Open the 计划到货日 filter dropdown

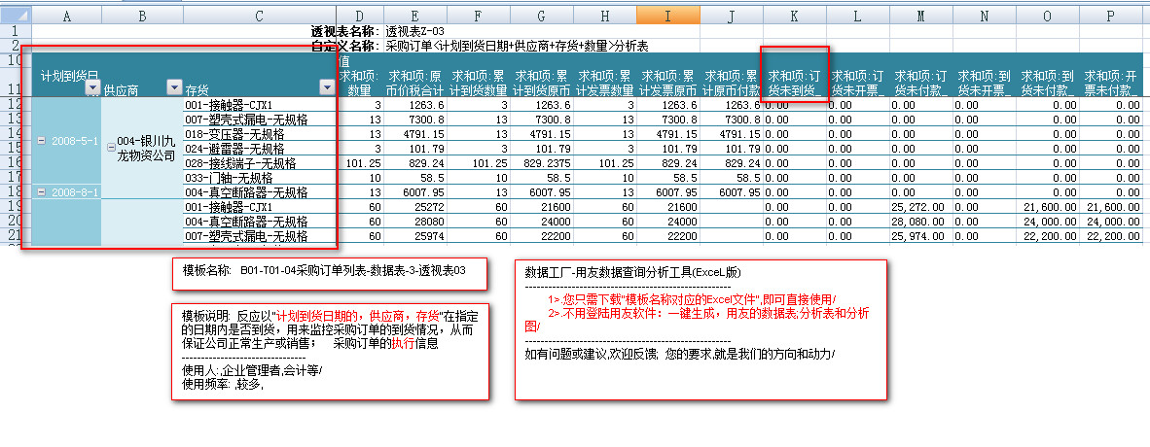(92, 88)
